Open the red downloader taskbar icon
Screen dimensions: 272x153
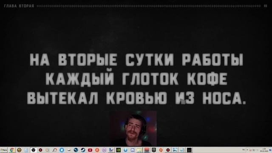pyautogui.click(x=90, y=150)
